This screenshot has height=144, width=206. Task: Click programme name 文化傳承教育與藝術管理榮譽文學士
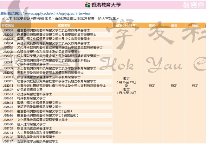42,120
